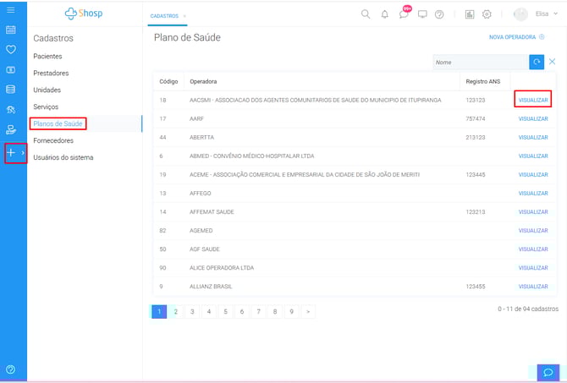Click the blue refresh search button

pos(537,62)
